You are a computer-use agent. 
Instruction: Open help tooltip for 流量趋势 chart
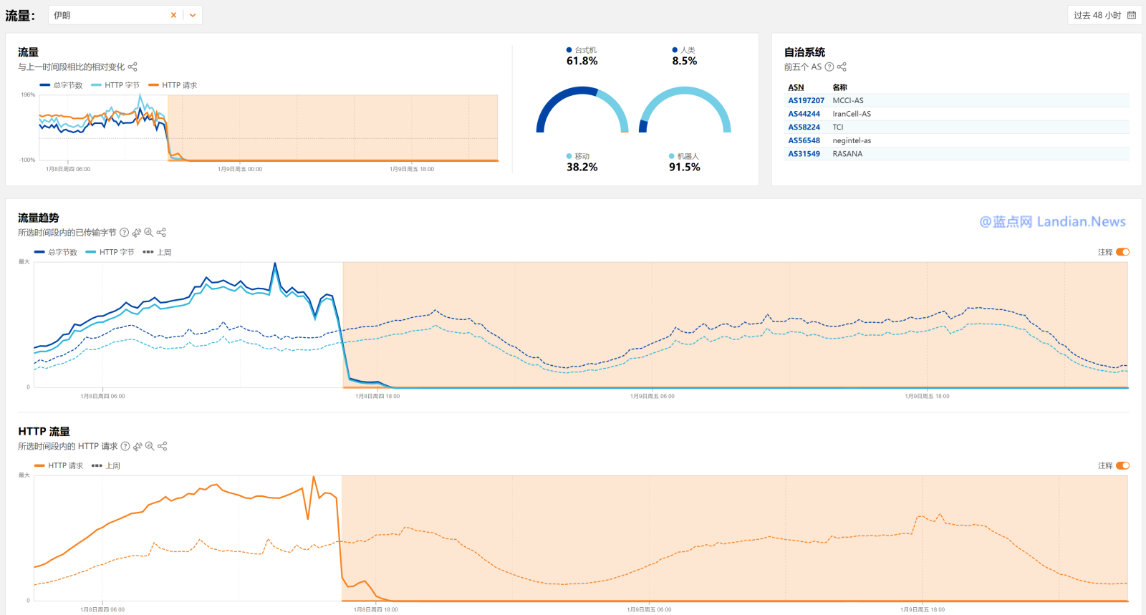[125, 233]
